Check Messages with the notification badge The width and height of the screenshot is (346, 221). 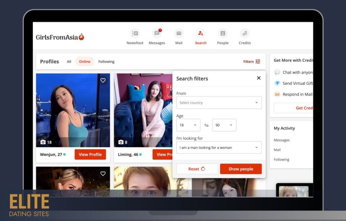[156, 34]
